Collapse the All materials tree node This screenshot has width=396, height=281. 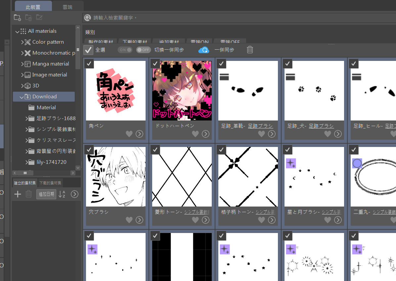17,31
